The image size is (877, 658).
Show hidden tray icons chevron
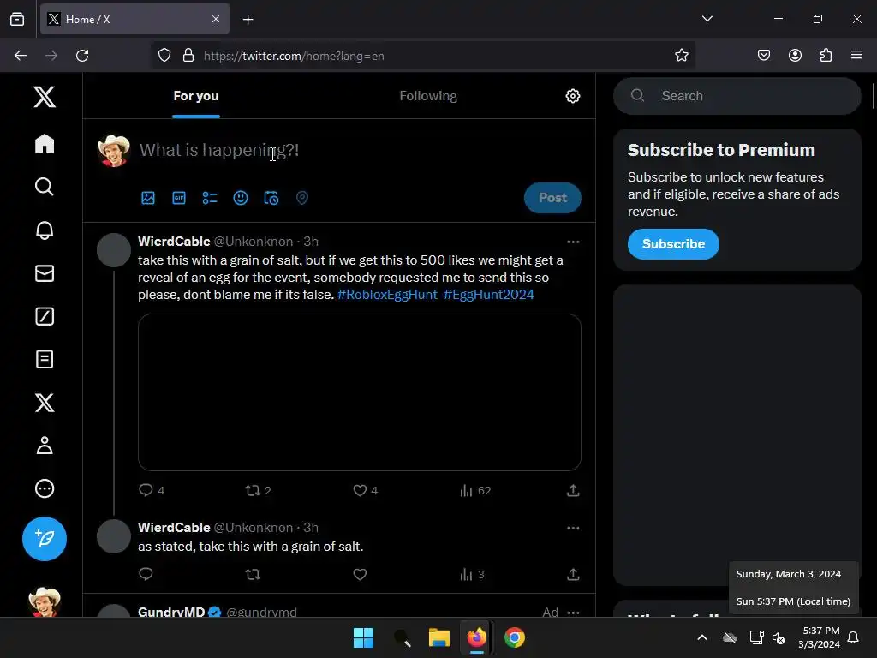click(x=702, y=637)
